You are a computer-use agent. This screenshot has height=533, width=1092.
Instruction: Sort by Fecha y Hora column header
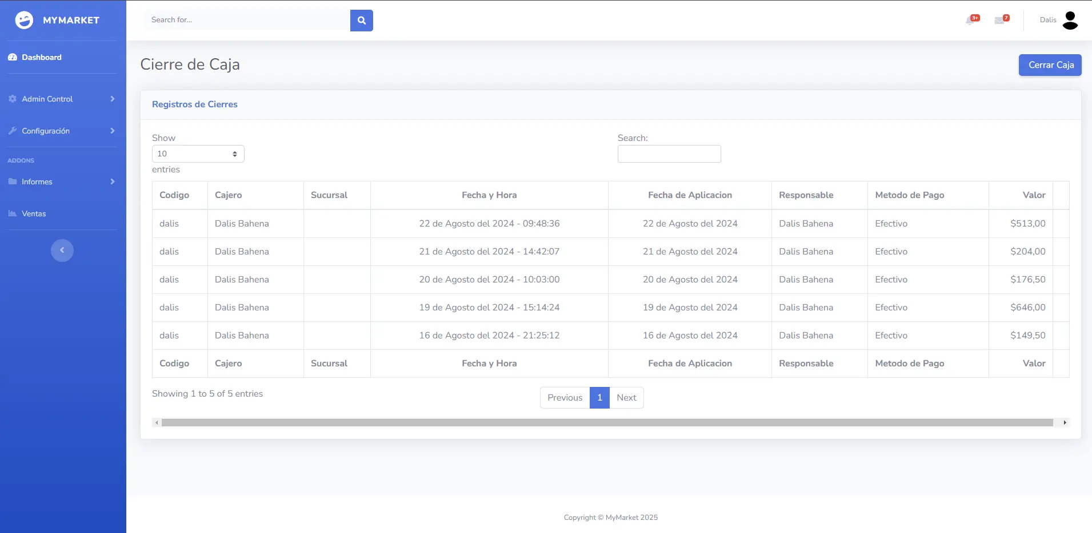(489, 195)
